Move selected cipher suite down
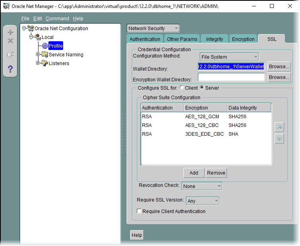This screenshot has height=246, width=300. (279, 138)
